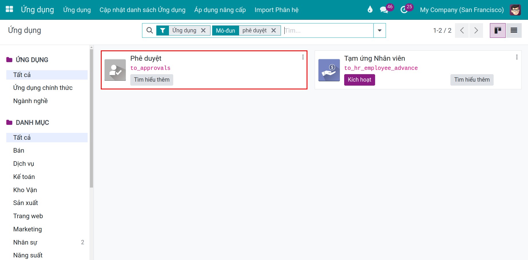Image resolution: width=528 pixels, height=260 pixels.
Task: Click the user avatar in top bar
Action: pos(515,10)
